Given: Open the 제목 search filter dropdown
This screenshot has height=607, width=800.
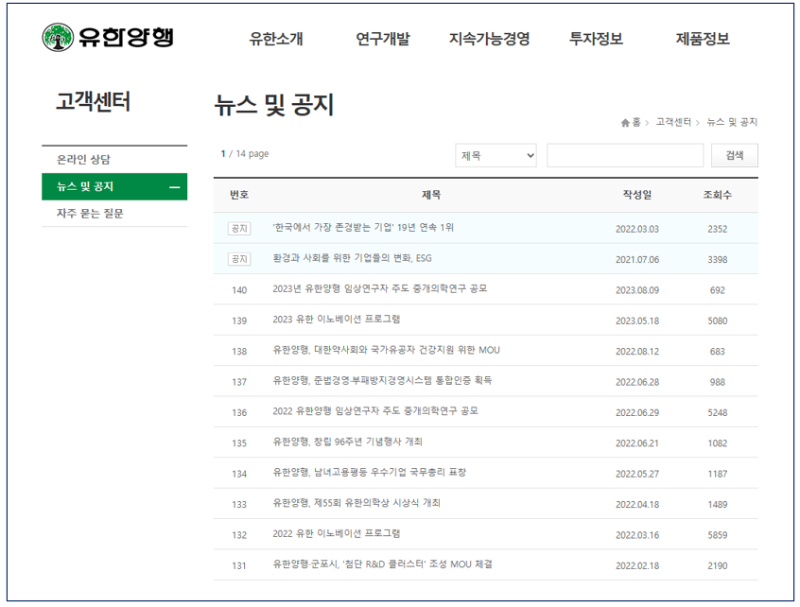Looking at the screenshot, I should (496, 154).
